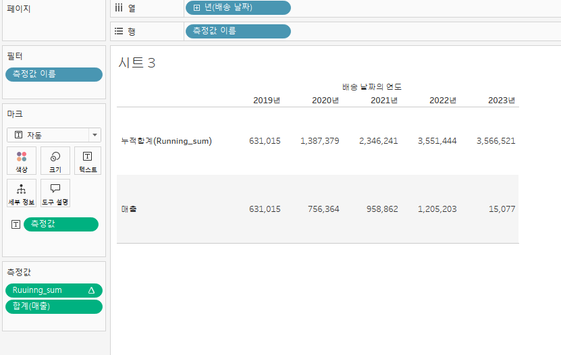
Task: Click the columns shelf icon next to 열
Action: [119, 8]
